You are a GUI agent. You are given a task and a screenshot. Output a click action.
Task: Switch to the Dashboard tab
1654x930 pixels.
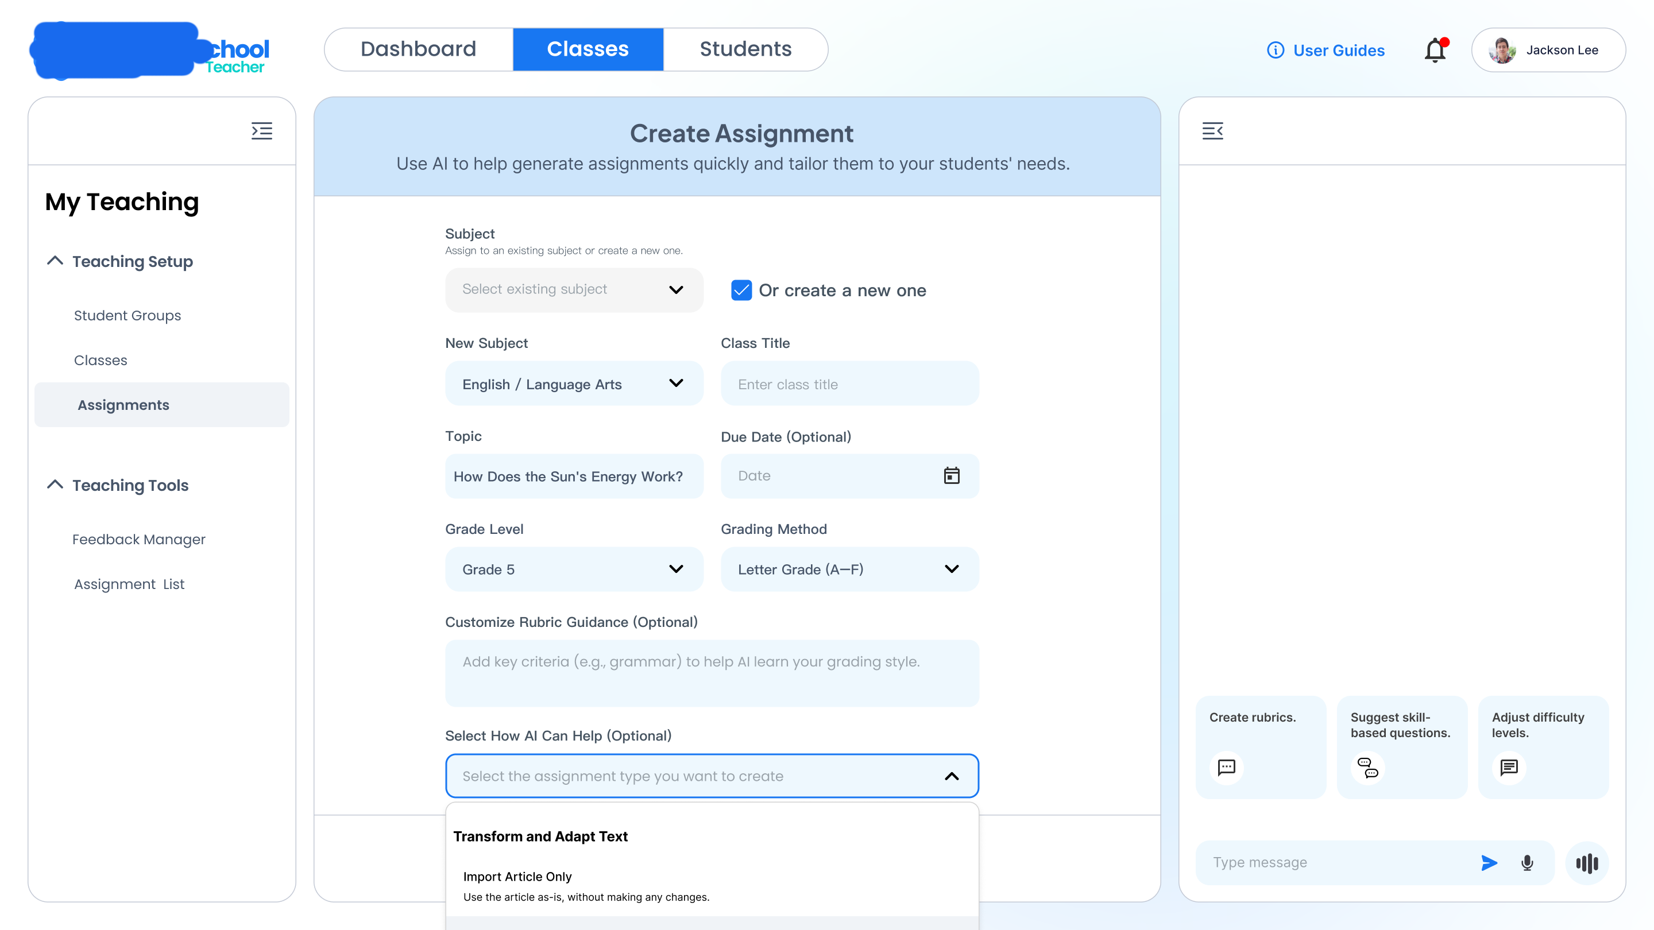(419, 49)
